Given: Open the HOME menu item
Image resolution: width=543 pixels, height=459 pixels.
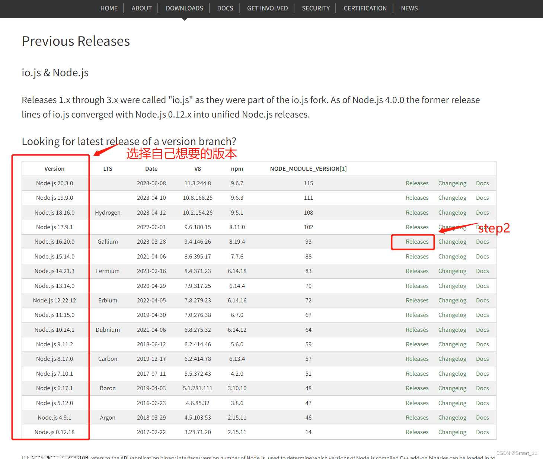Looking at the screenshot, I should [x=109, y=8].
